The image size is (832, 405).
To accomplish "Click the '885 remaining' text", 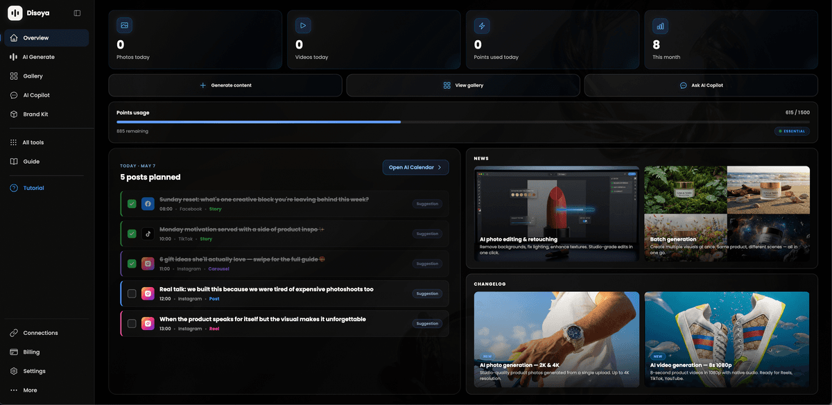I will click(132, 131).
